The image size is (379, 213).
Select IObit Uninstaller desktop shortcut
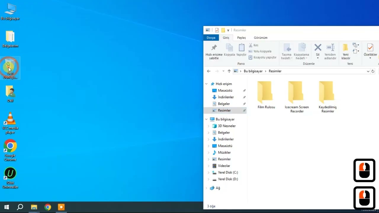coord(10,178)
